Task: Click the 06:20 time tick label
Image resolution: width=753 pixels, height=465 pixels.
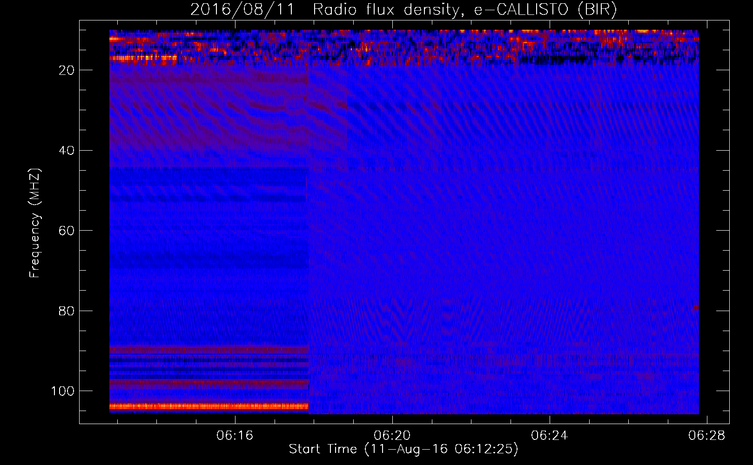Action: pyautogui.click(x=392, y=435)
